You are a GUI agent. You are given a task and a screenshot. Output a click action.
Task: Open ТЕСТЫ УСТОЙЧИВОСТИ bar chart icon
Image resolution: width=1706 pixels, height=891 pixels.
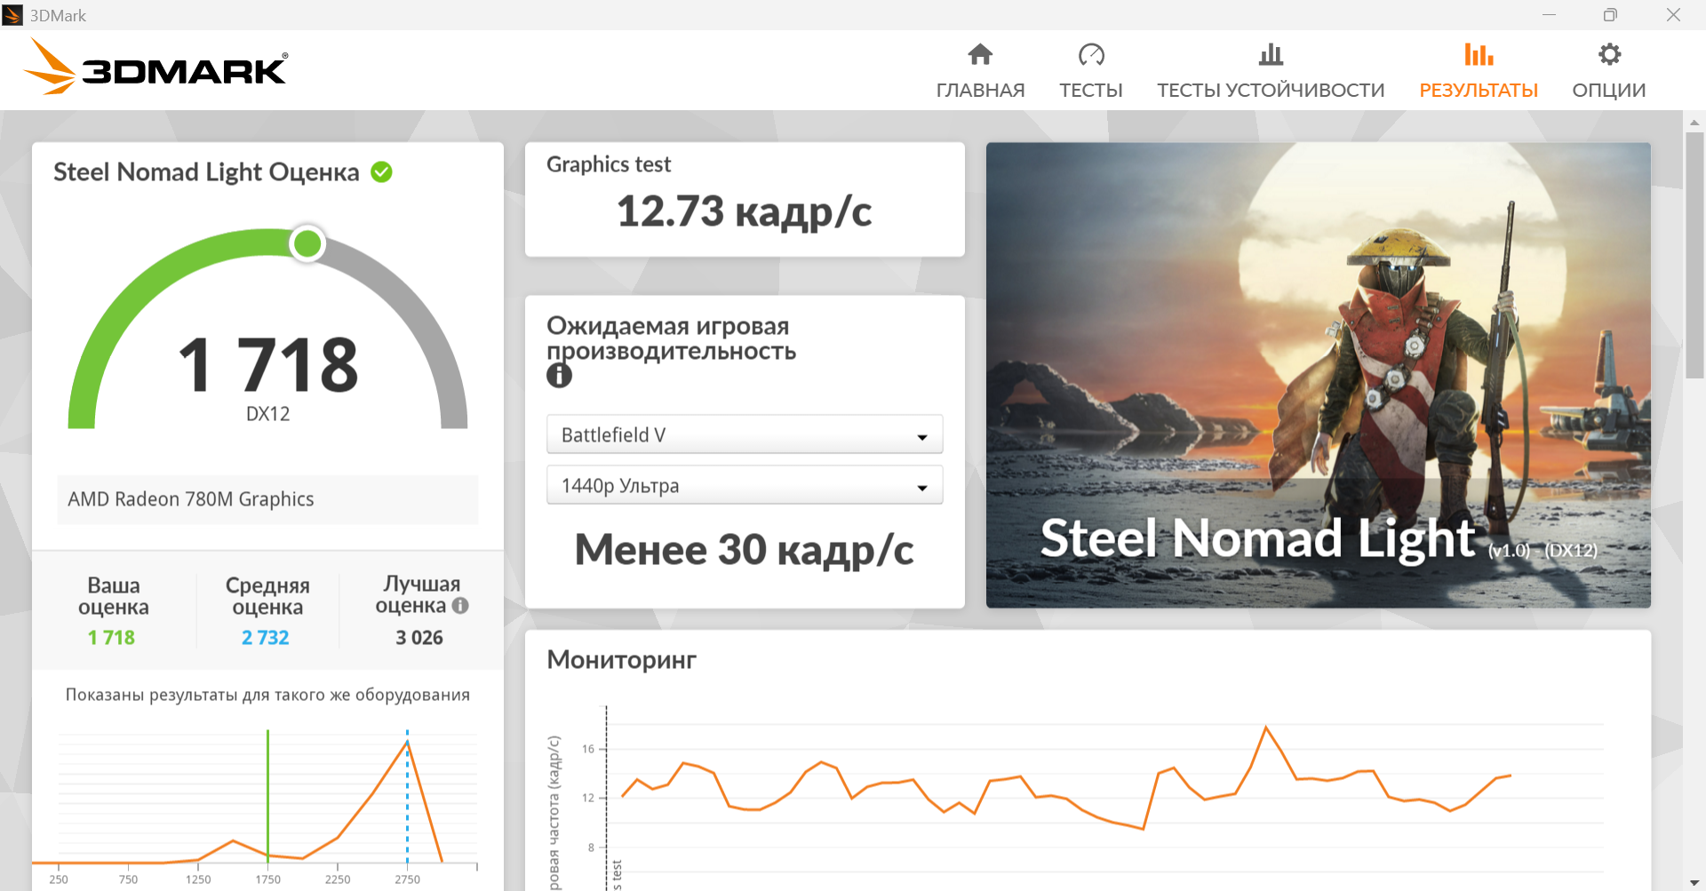click(1271, 55)
